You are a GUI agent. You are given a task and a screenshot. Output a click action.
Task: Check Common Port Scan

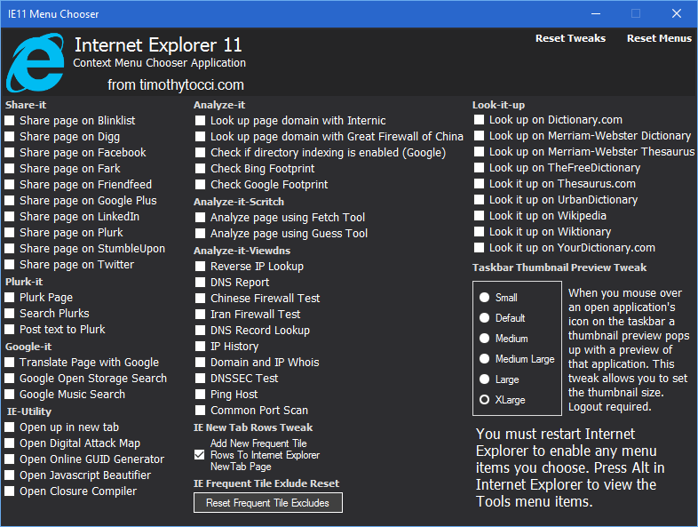201,411
